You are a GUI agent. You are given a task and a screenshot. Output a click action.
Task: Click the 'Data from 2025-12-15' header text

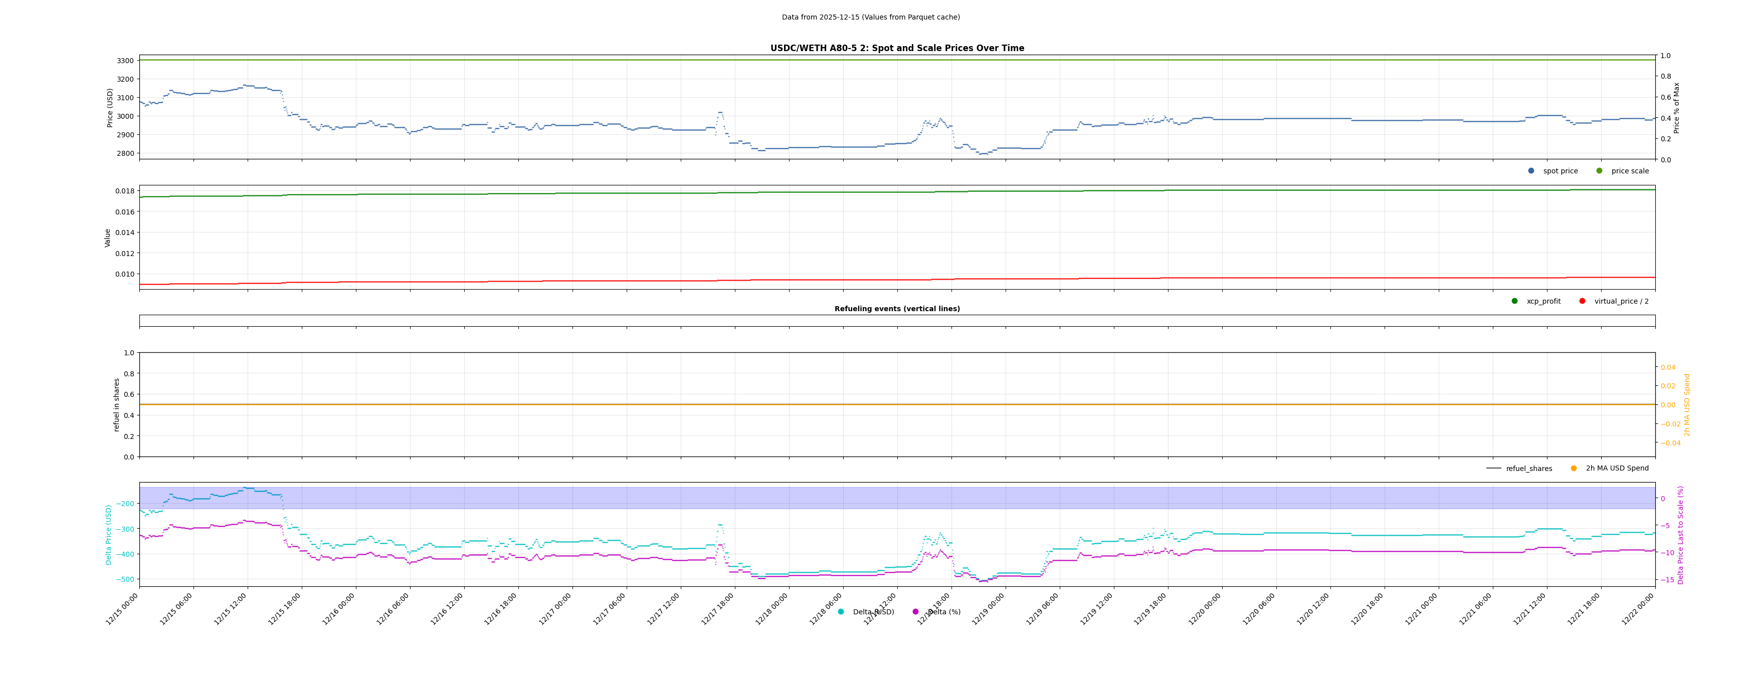870,18
